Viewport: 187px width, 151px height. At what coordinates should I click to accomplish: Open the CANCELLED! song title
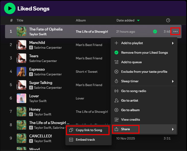41,136
